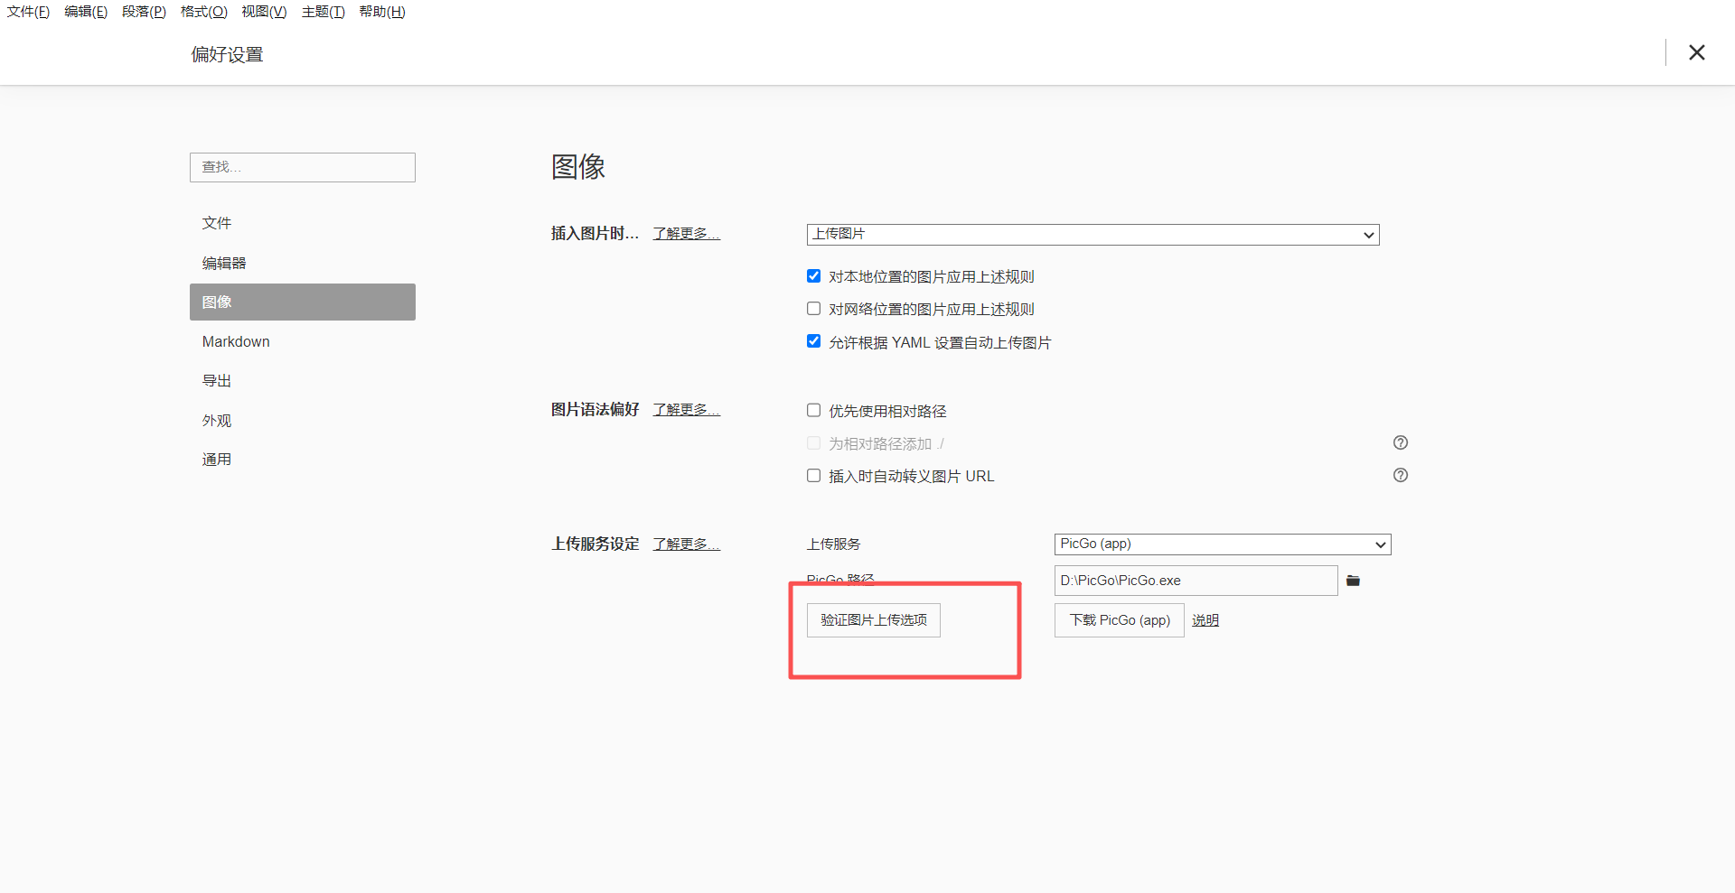The width and height of the screenshot is (1735, 893).
Task: Open the 上传图片 insert action dropdown
Action: click(1092, 235)
